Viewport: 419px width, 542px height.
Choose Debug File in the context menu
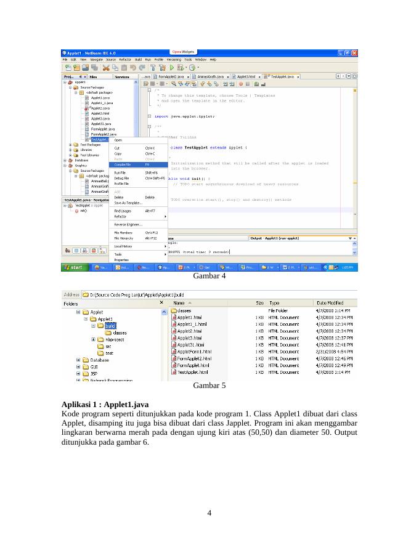tap(138, 178)
